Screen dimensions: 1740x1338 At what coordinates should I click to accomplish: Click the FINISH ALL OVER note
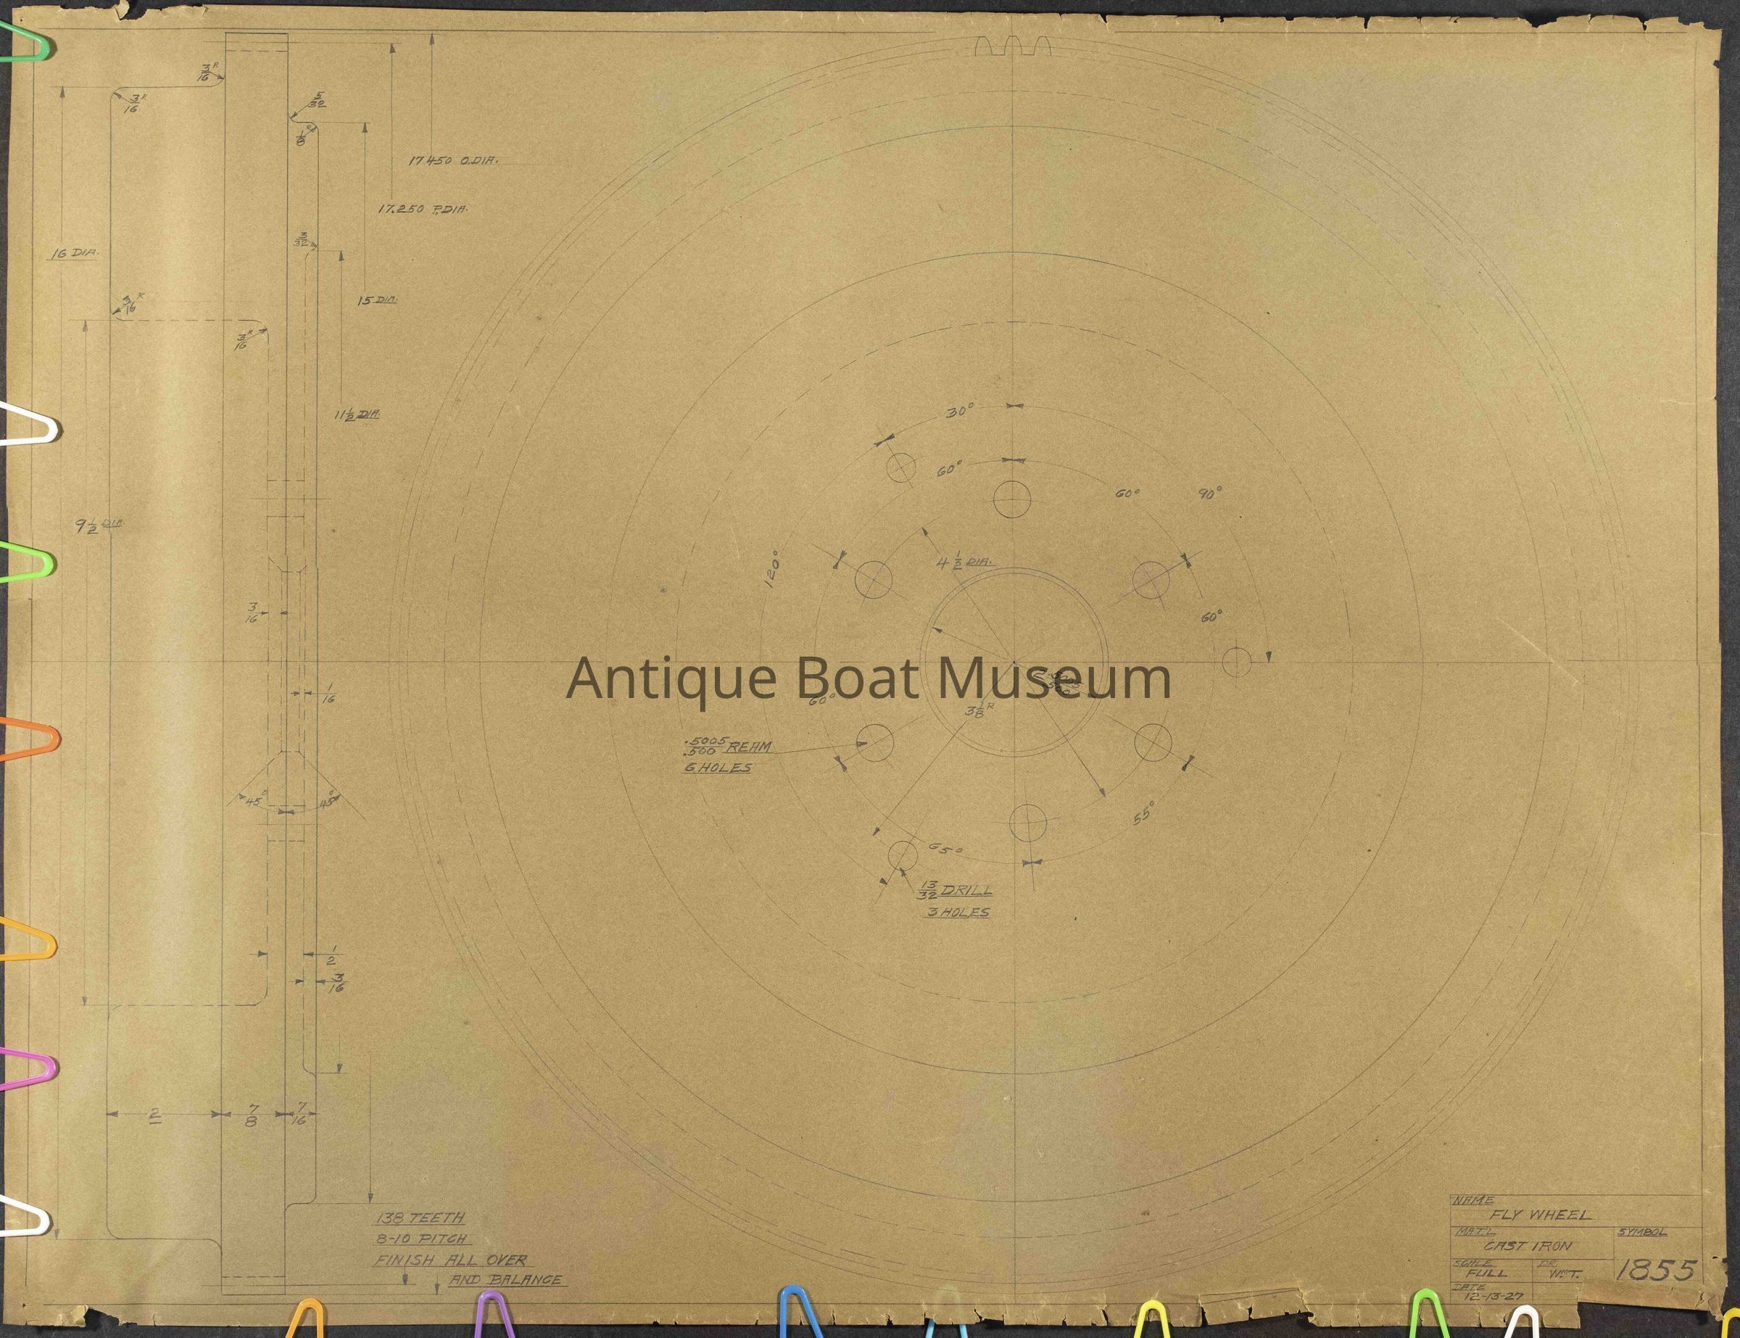point(454,1260)
